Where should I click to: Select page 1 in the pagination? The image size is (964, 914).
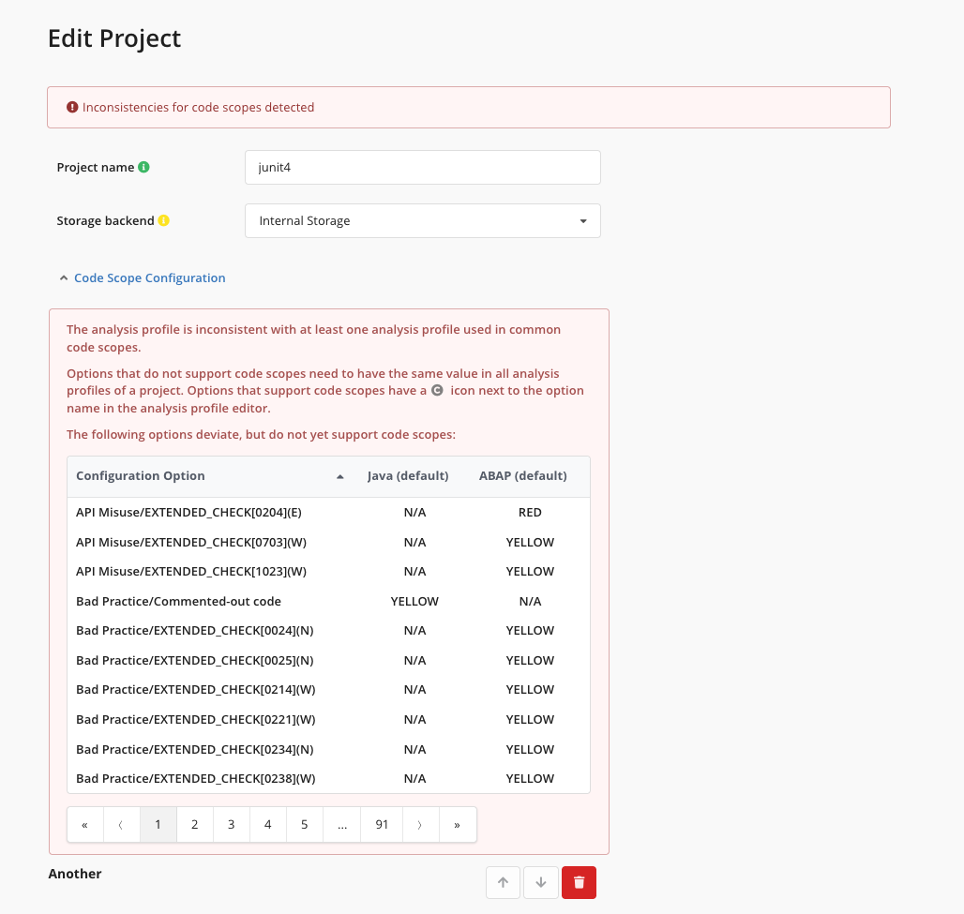coord(158,825)
